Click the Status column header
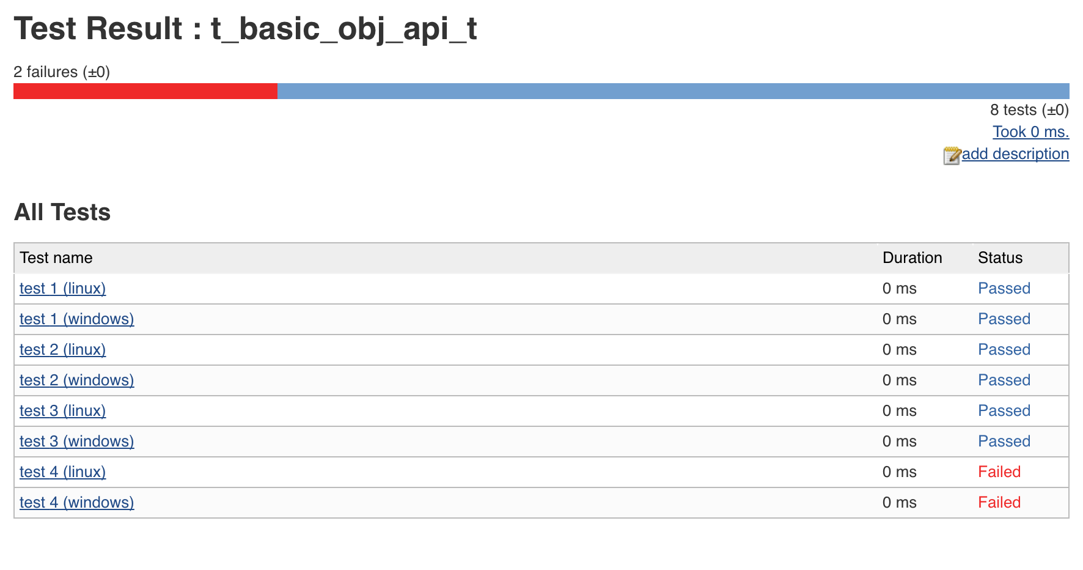This screenshot has width=1083, height=570. (x=1000, y=258)
